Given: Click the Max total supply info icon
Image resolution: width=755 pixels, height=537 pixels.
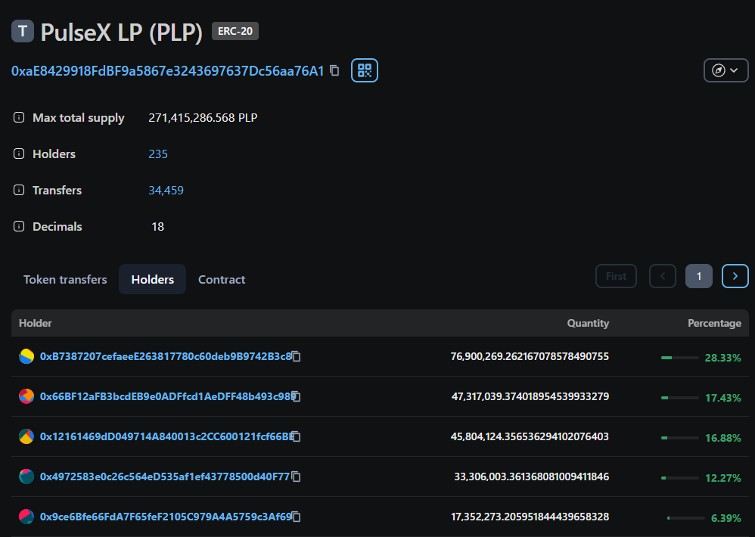Looking at the screenshot, I should tap(19, 117).
